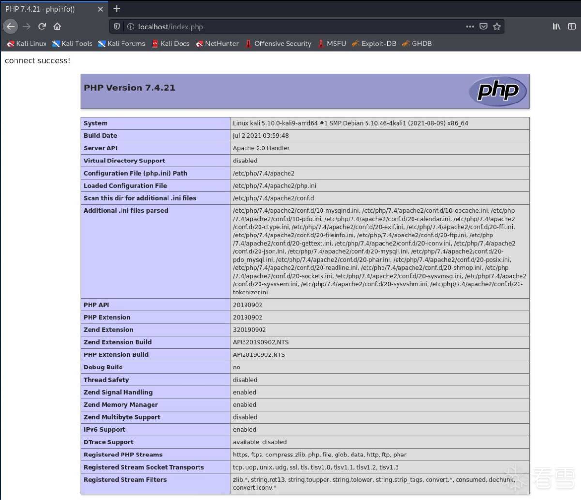581x500 pixels.
Task: Click the 'Additional .ini files parsed' label
Action: click(126, 211)
